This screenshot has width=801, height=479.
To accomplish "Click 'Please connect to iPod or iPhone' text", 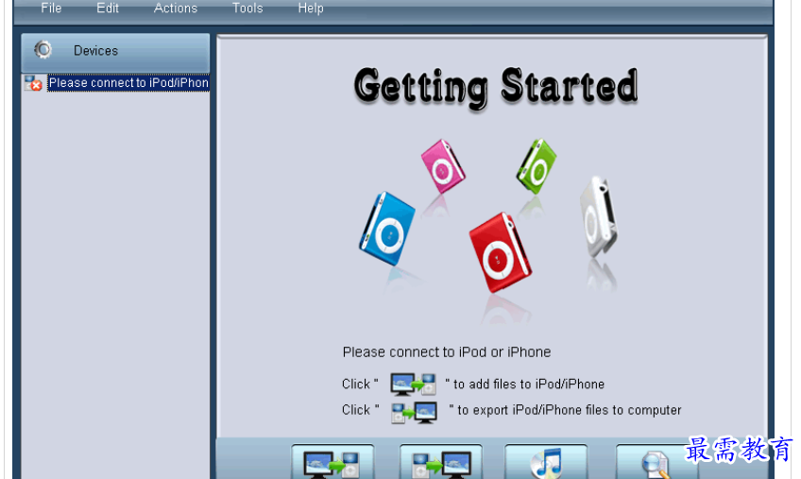I will click(x=447, y=352).
